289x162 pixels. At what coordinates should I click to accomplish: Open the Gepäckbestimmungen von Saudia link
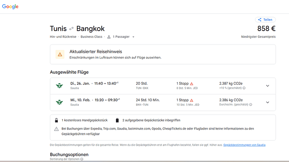pos(245,145)
